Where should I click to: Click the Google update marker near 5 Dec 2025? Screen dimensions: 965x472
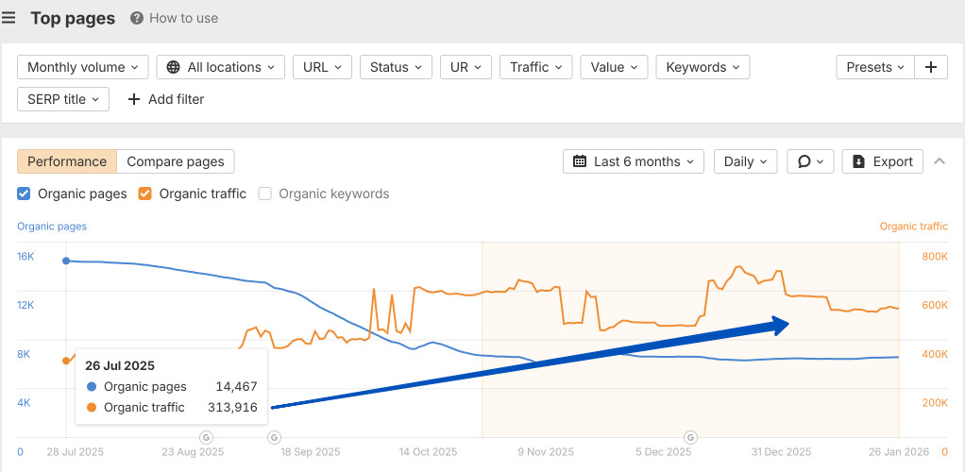(691, 437)
